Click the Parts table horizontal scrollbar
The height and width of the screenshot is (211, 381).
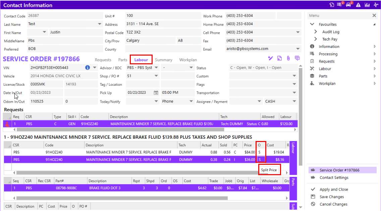pos(122,198)
